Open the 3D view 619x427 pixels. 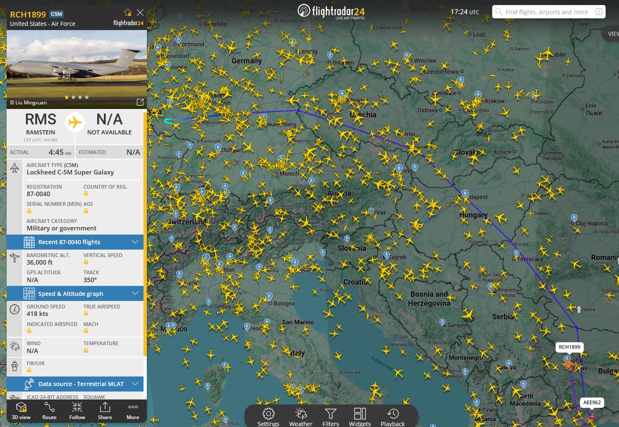pyautogui.click(x=21, y=411)
